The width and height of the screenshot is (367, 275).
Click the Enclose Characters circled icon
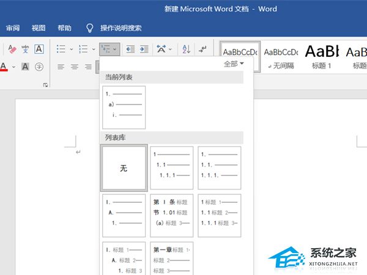[x=39, y=67]
